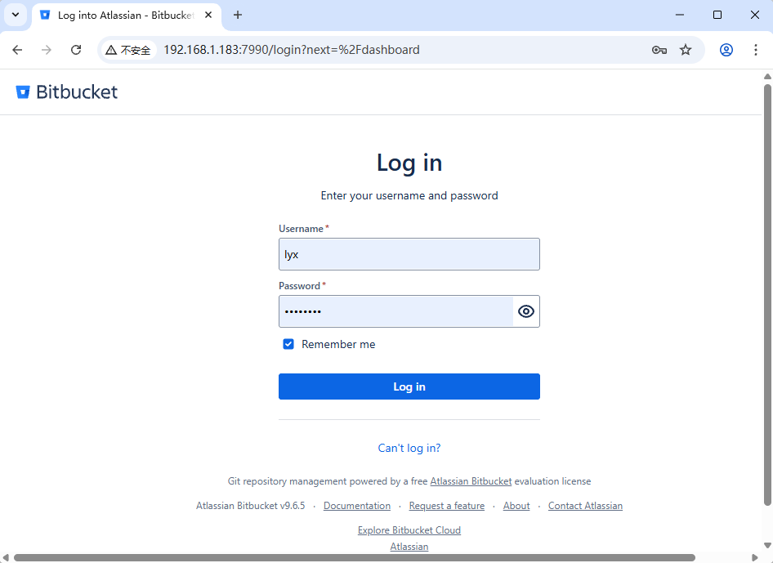
Task: Go back to the previous page
Action: pyautogui.click(x=17, y=50)
